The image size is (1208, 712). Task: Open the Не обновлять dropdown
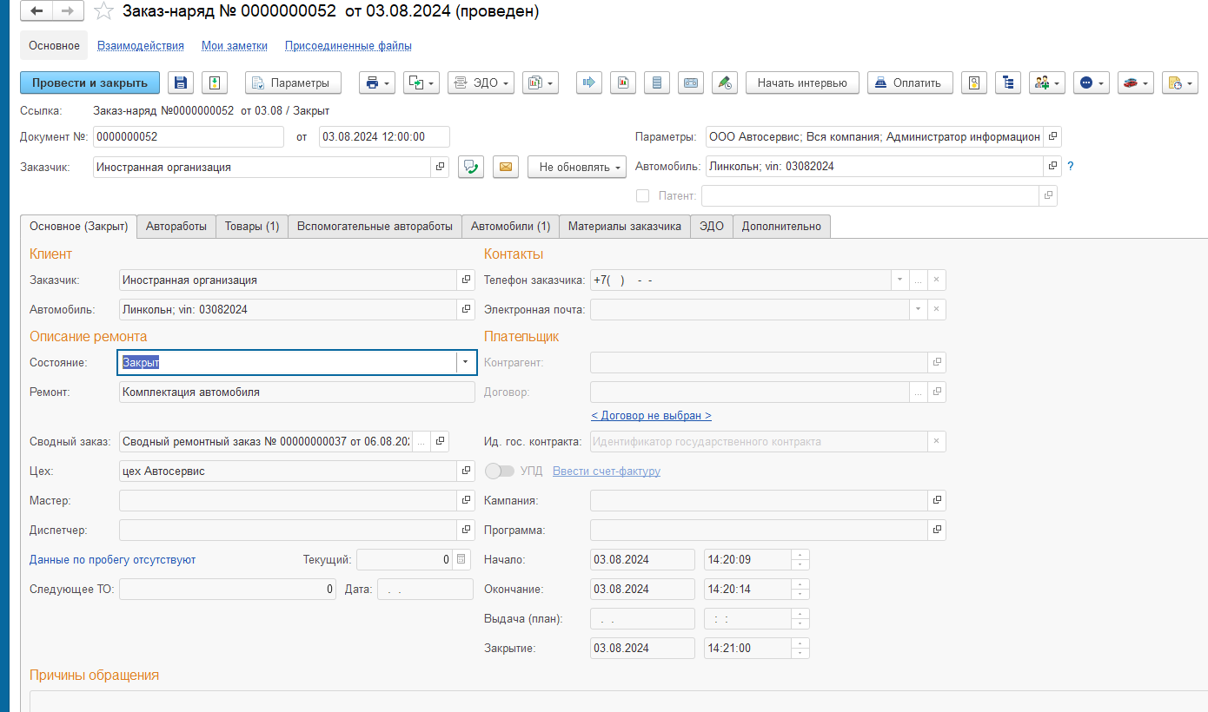tap(577, 167)
